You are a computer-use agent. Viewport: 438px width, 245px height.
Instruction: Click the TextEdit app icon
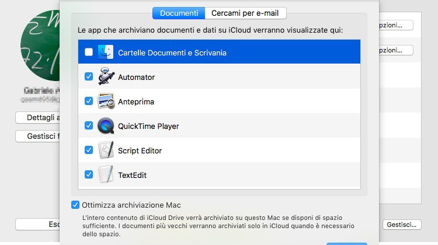(106, 174)
